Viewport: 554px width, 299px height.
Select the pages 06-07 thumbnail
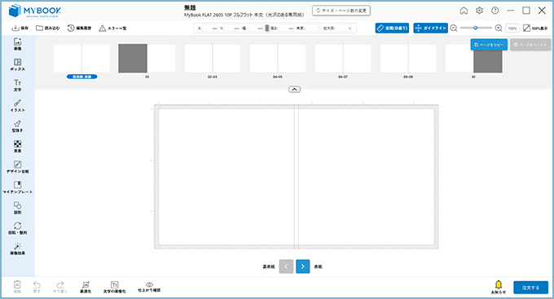click(x=343, y=59)
